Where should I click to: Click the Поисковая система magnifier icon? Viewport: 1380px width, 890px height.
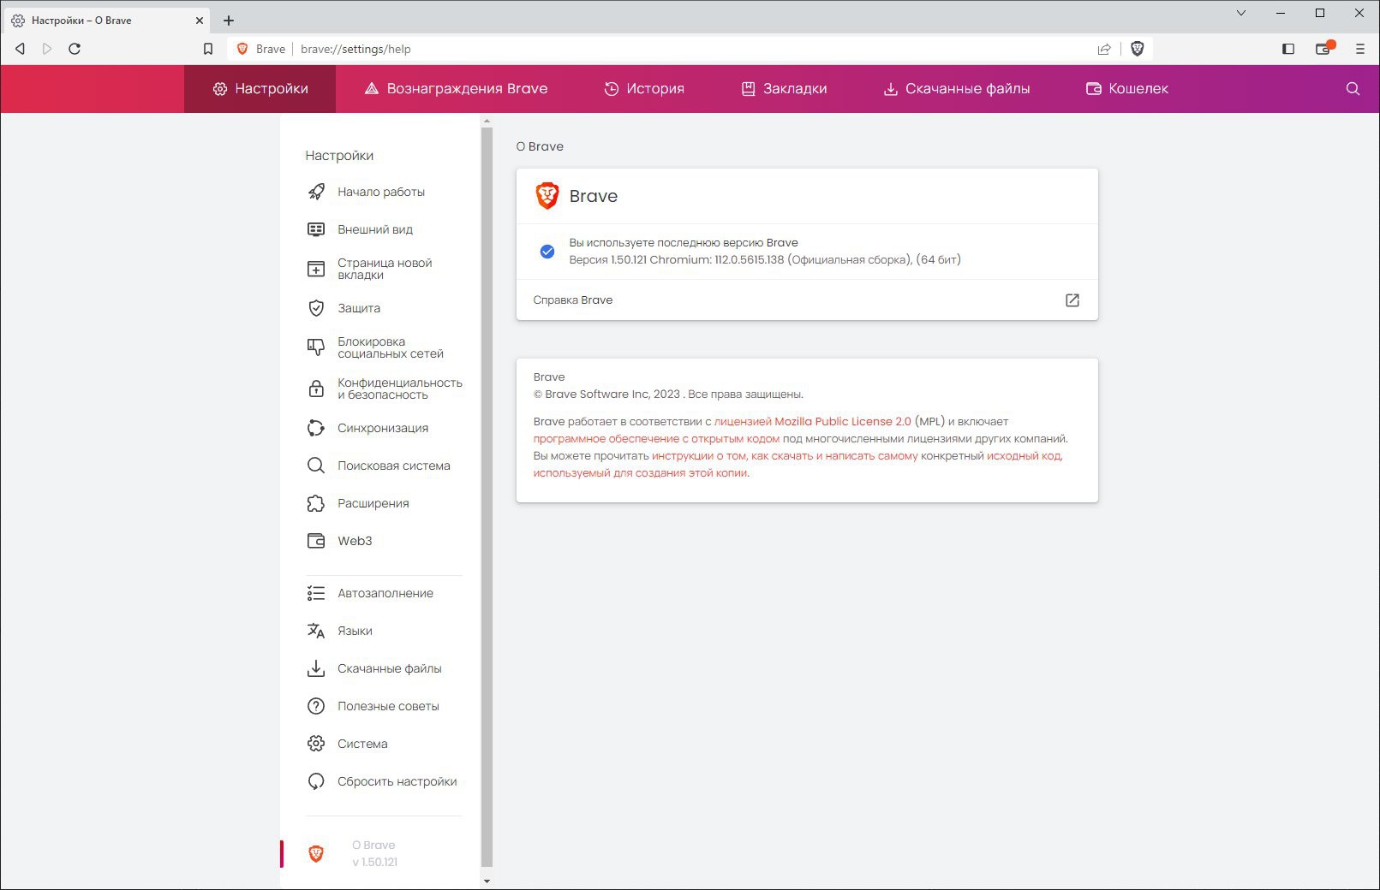point(316,466)
